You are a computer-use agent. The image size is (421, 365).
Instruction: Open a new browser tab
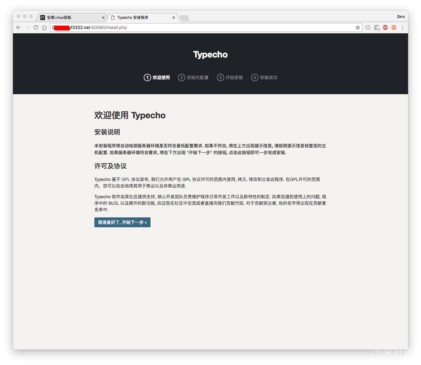click(x=184, y=18)
